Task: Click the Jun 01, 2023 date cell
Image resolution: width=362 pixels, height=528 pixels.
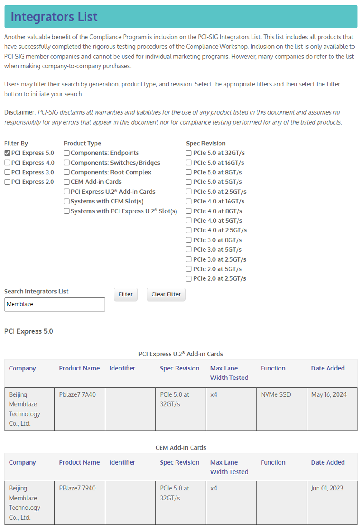Action: click(332, 503)
